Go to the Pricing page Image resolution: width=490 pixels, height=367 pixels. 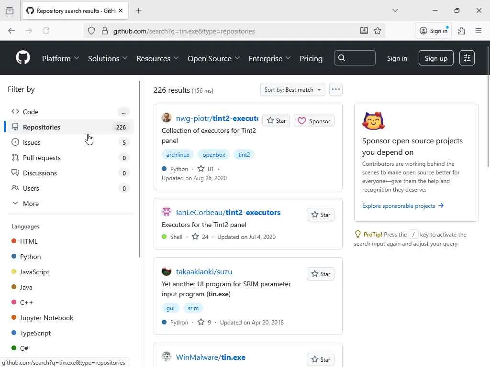pos(311,58)
